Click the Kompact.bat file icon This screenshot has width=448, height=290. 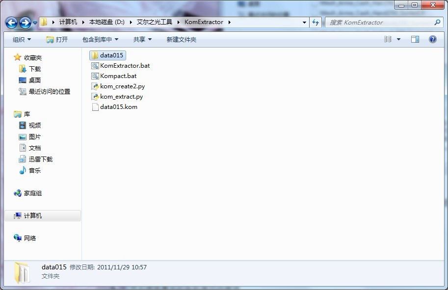click(x=95, y=76)
